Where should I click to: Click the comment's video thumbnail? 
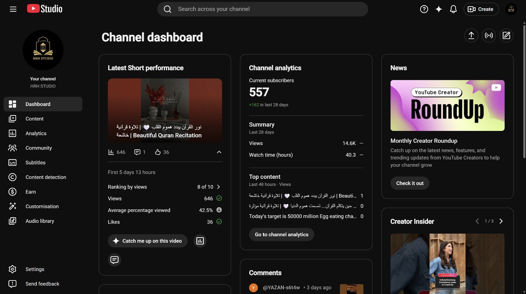pyautogui.click(x=351, y=289)
